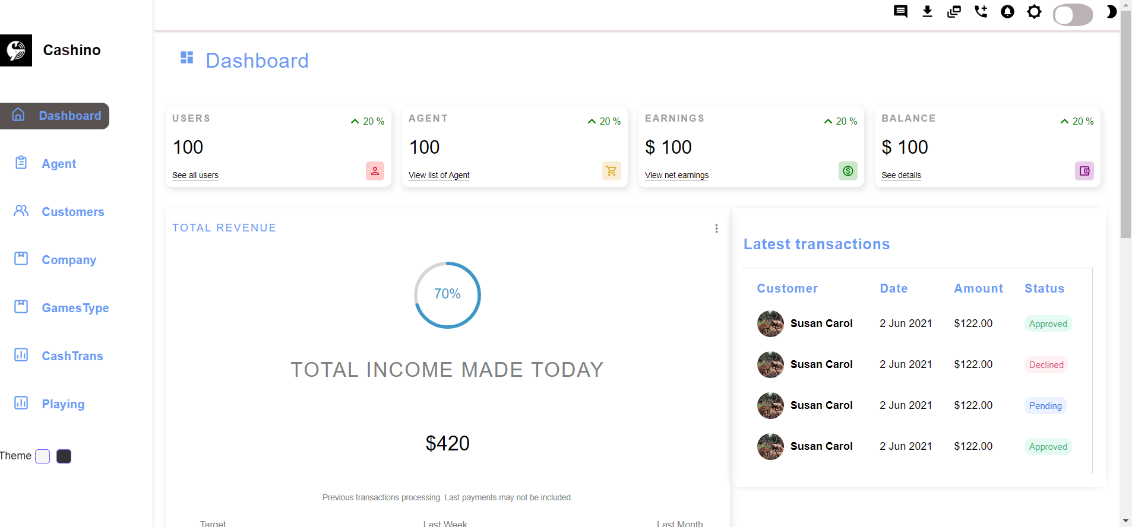Open the chat messages icon in the top toolbar
This screenshot has height=527, width=1132.
point(900,11)
